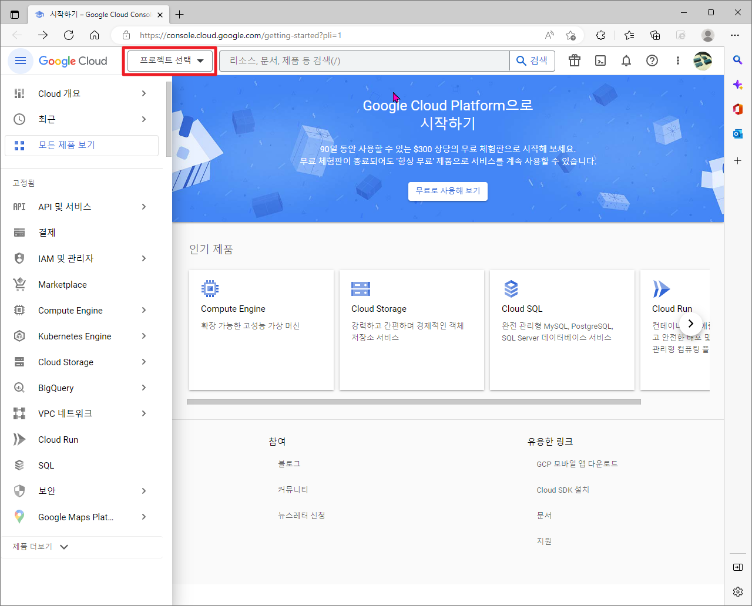Open the 프로젝트 선택 dropdown
The image size is (752, 606).
pyautogui.click(x=170, y=60)
